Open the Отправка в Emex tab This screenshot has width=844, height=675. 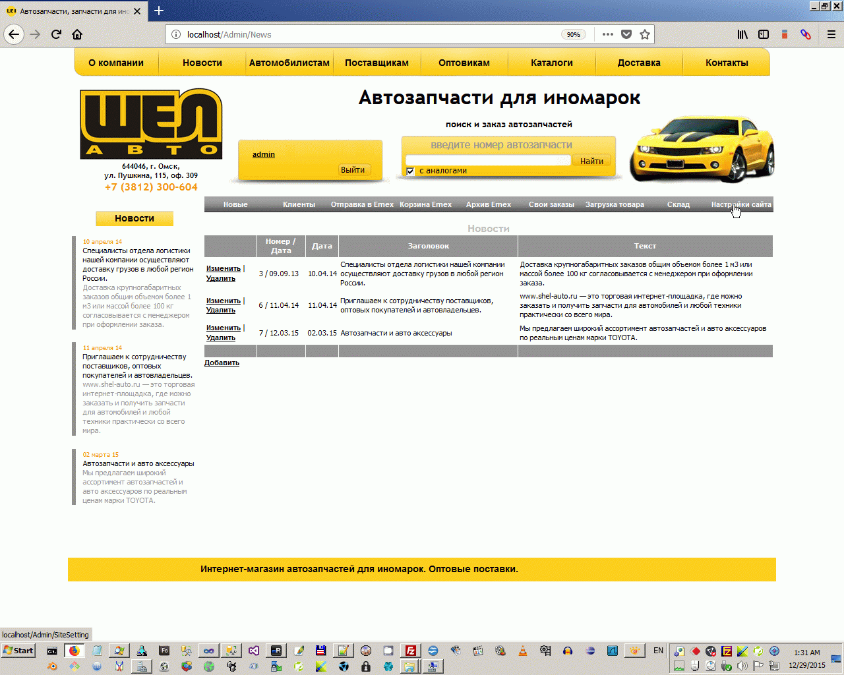362,204
